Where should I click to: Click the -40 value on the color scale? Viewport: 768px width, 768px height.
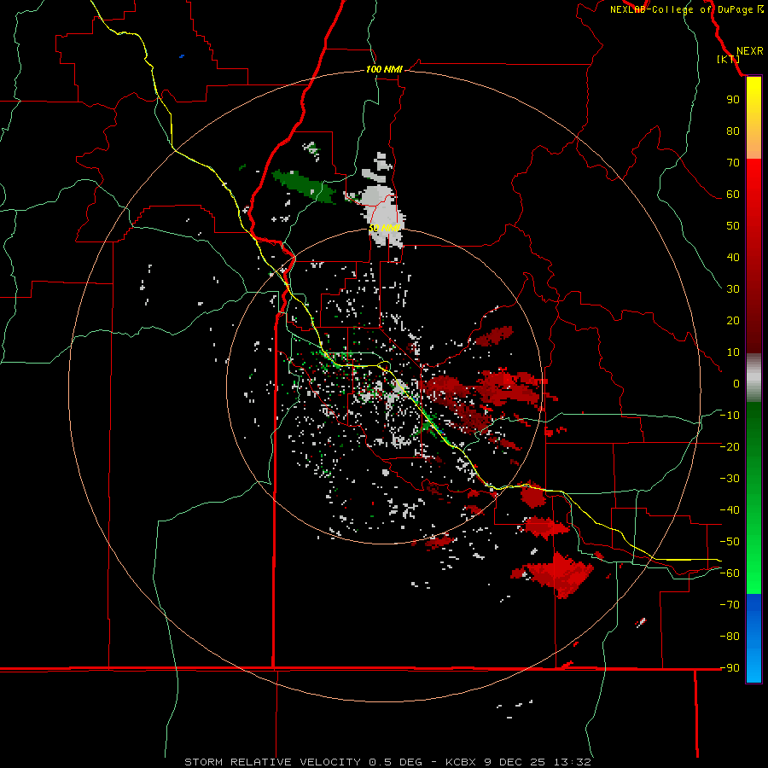click(730, 510)
